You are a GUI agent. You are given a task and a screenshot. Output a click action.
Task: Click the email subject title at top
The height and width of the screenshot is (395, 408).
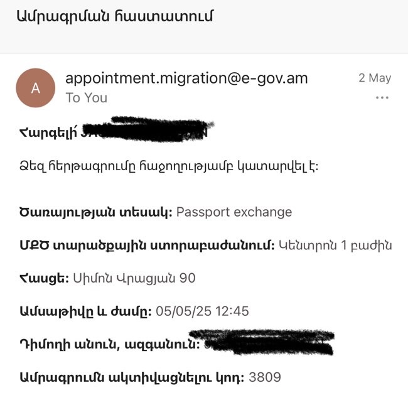(115, 16)
